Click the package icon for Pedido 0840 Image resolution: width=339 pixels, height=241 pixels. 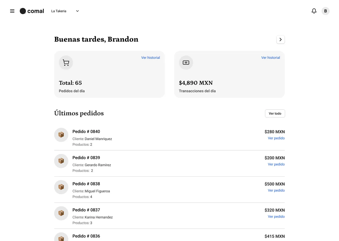(x=61, y=135)
